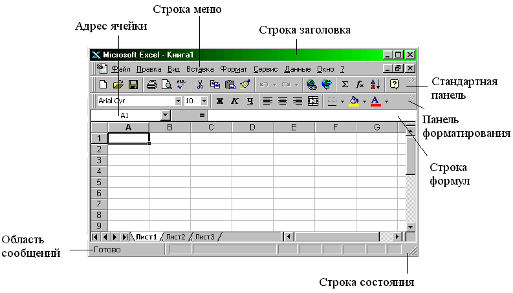Click the Open file folder icon

[x=118, y=85]
